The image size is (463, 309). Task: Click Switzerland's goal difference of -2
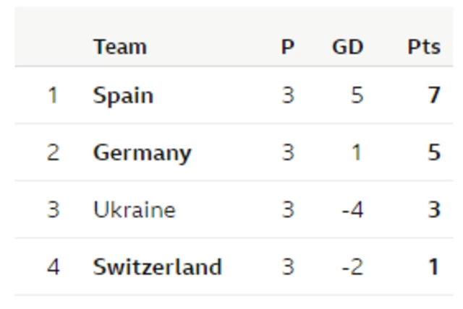point(352,266)
